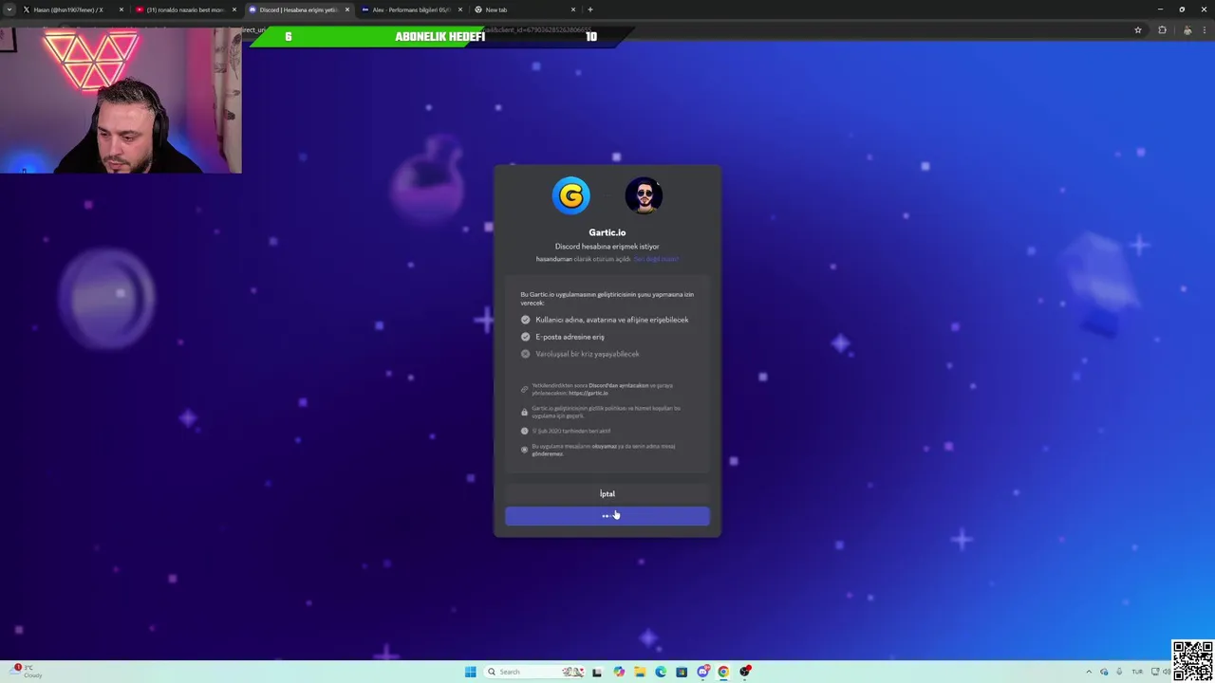Close the YouTube ronaldo nazario tab

[x=234, y=9]
